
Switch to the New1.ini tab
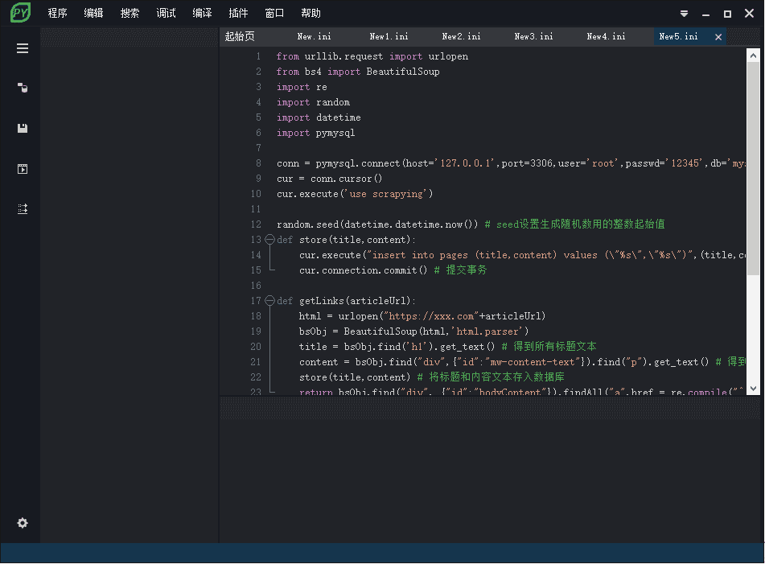(x=389, y=36)
